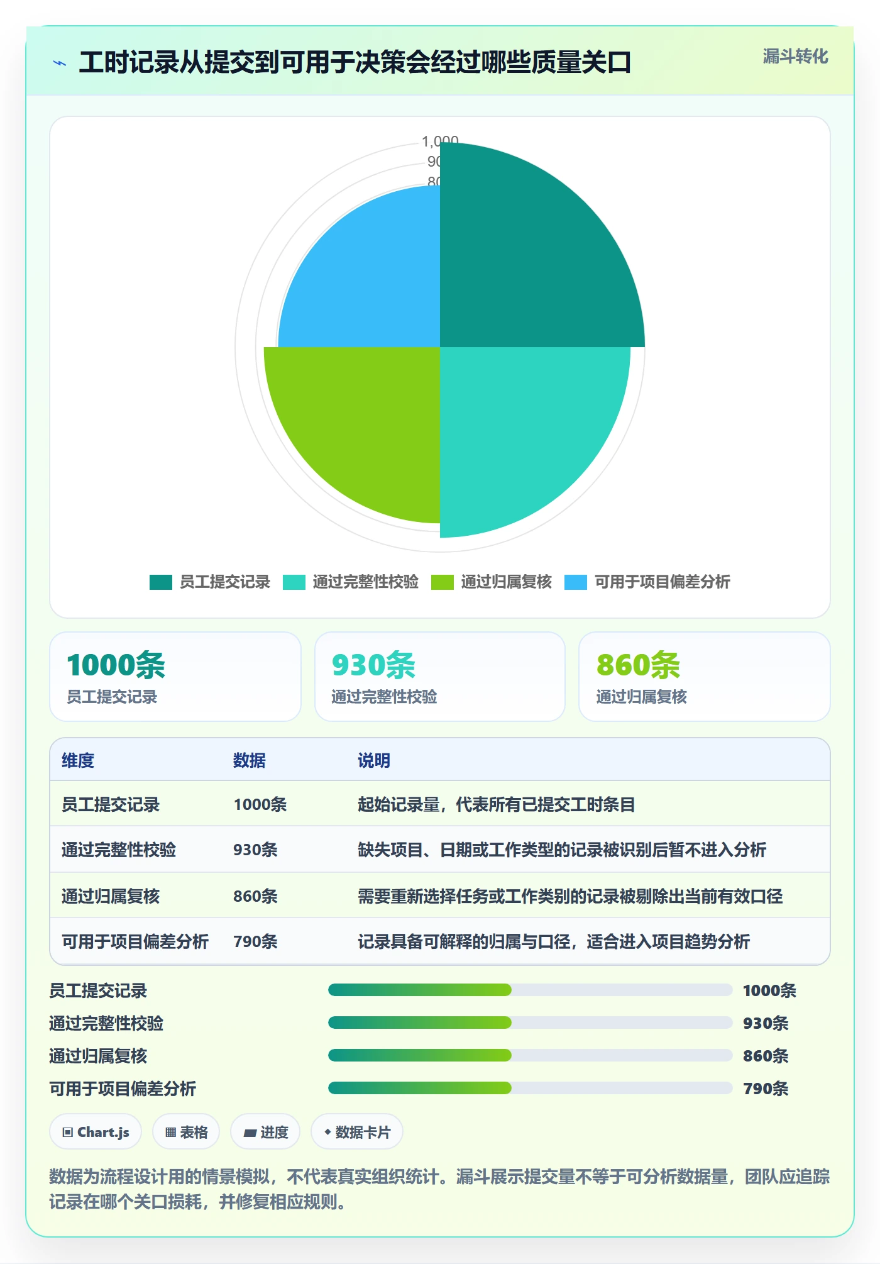Click the lightning bolt icon beside the title

60,63
